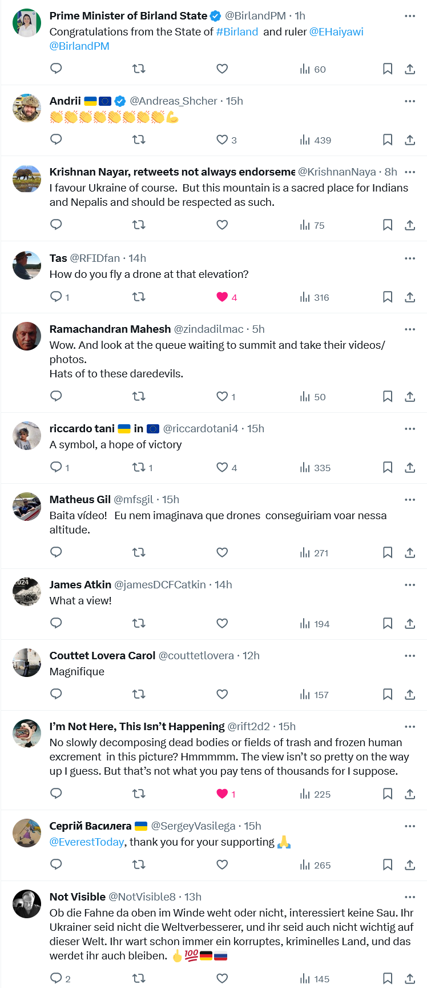Unlike Tas's tweet with 4 likes

pos(223,297)
